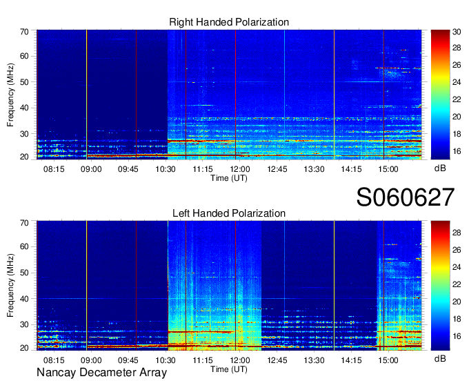Click the "18" dB value on Left Handed colorbar

tap(457, 319)
